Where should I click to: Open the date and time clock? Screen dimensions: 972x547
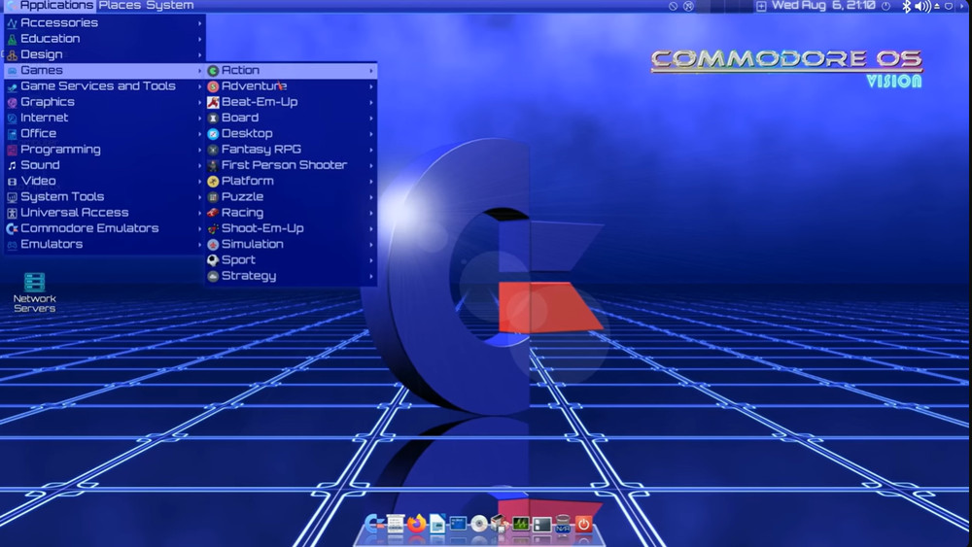tap(823, 6)
